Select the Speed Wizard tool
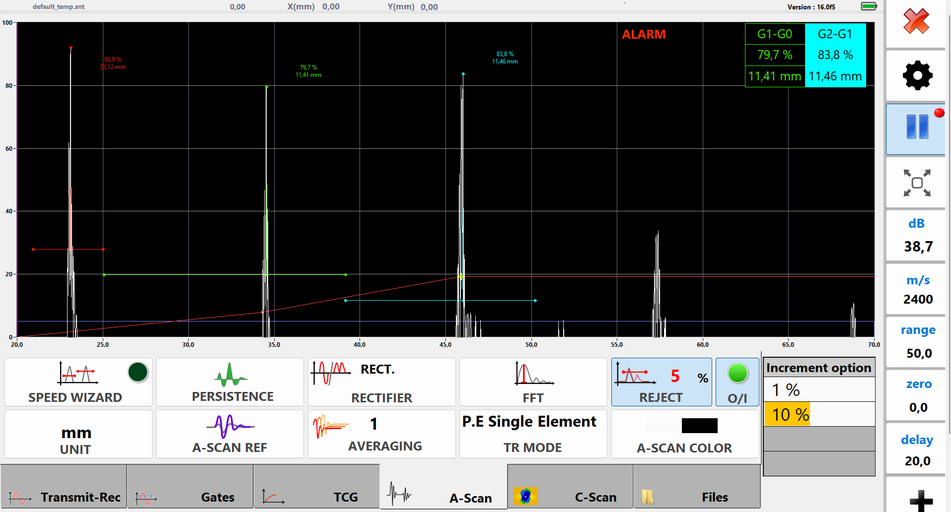The height and width of the screenshot is (512, 951). (78, 382)
